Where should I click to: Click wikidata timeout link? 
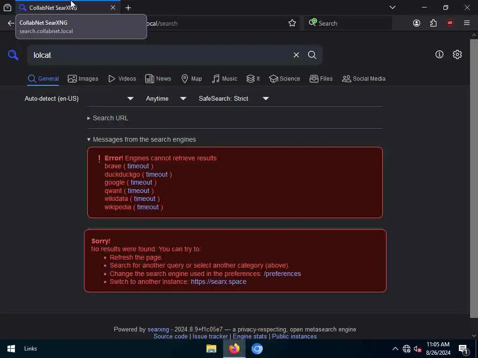(x=145, y=199)
